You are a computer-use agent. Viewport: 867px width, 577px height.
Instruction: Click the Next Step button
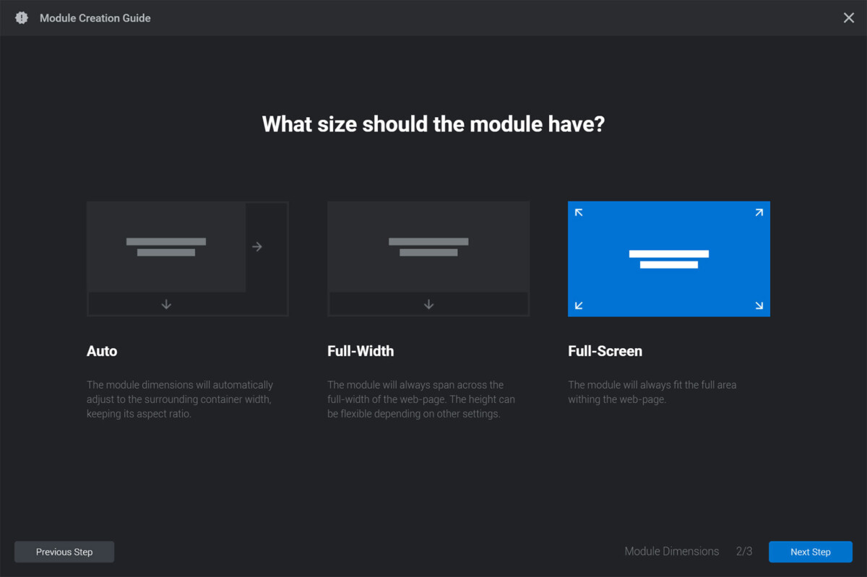(811, 552)
